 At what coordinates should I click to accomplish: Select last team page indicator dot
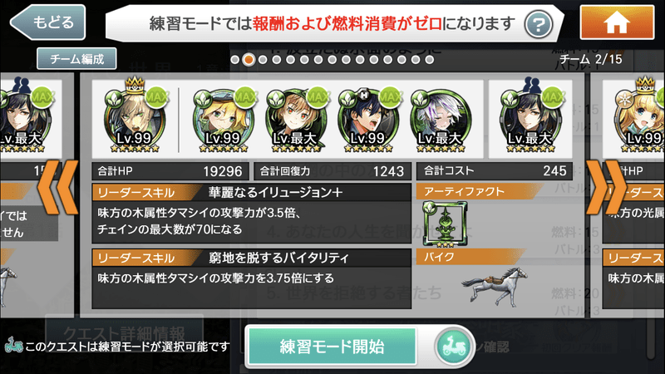(429, 60)
